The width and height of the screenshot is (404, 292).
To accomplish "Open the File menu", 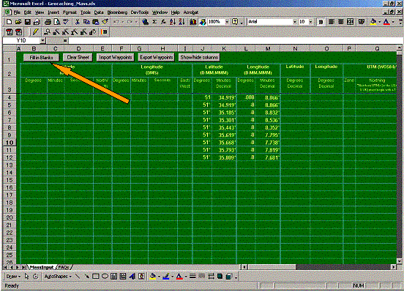I will pos(17,12).
